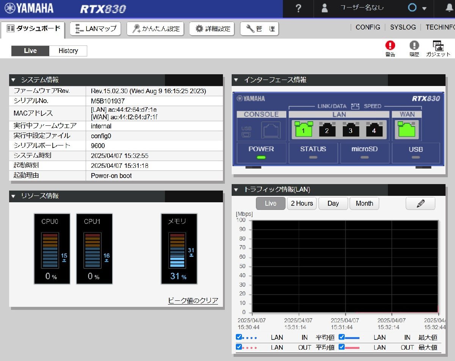
Task: Select the Live traffic graph button
Action: [x=271, y=203]
